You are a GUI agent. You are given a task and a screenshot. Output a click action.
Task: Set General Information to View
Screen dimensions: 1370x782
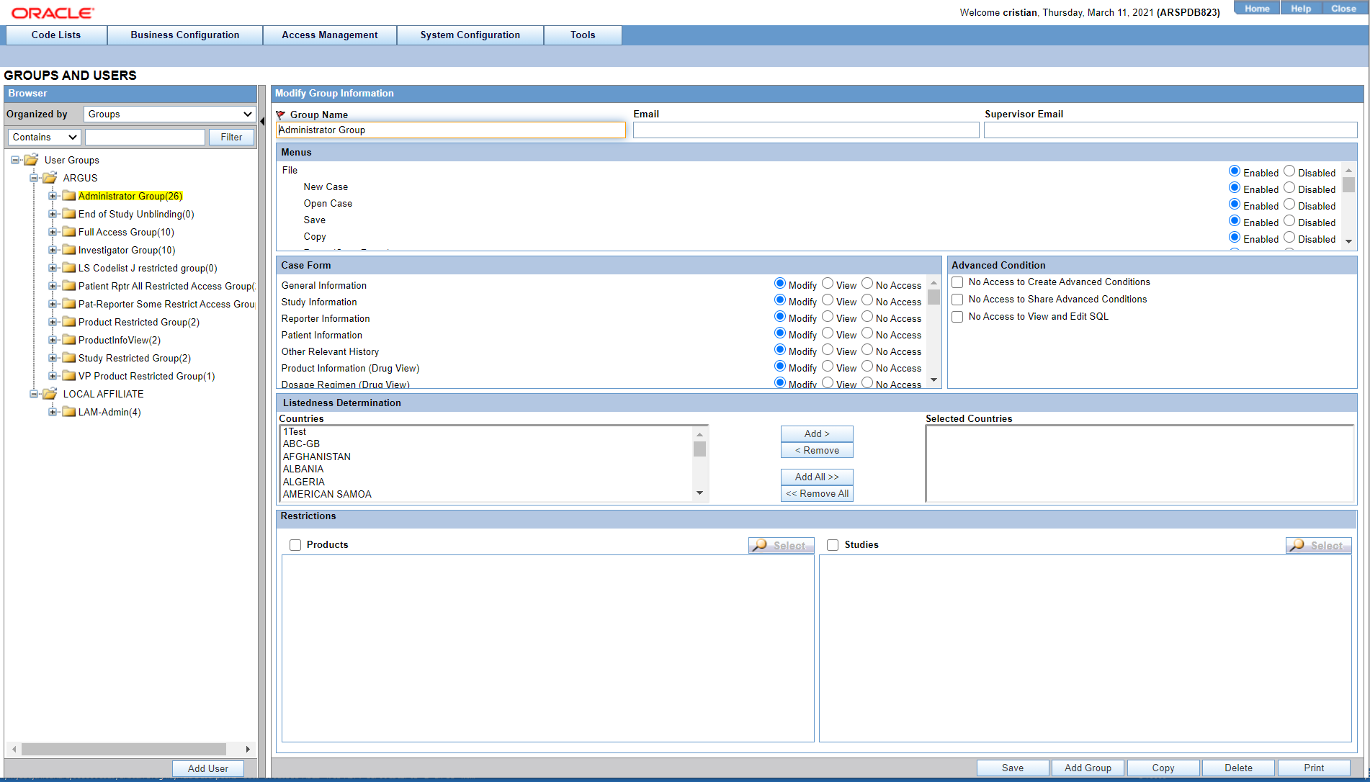(x=828, y=284)
